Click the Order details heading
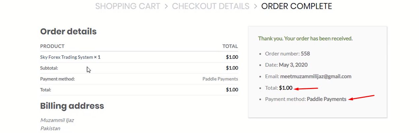The width and height of the screenshot is (419, 133). pos(68,32)
